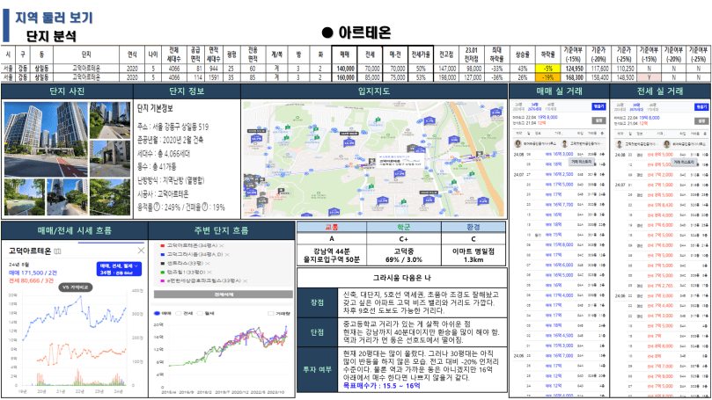Click the first agent avatar in 전세 실 거래 panel
Image resolution: width=712 pixels, height=400 pixels.
620,144
